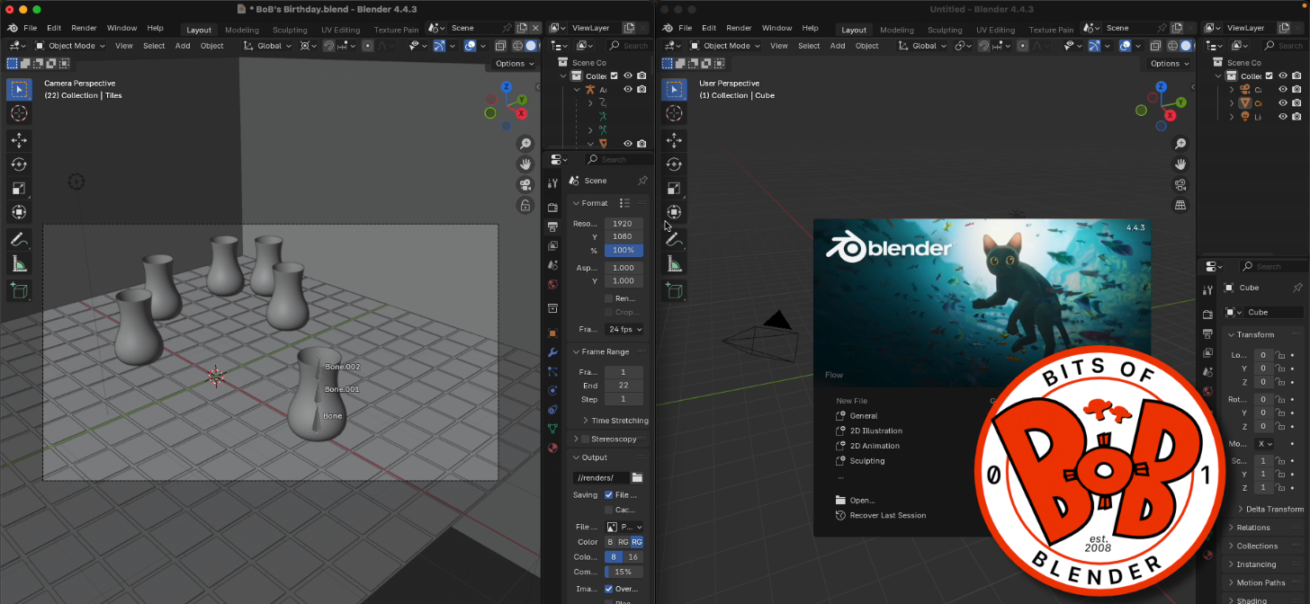The height and width of the screenshot is (604, 1310).
Task: Select Add Cube tool in BoB's Birthday window
Action: pos(19,290)
